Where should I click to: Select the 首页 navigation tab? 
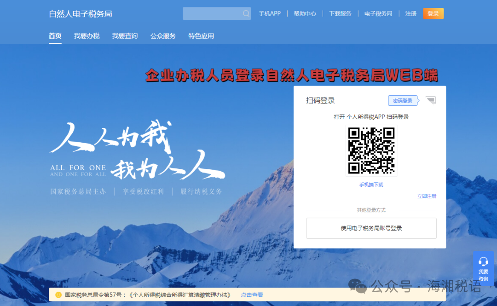pos(55,35)
